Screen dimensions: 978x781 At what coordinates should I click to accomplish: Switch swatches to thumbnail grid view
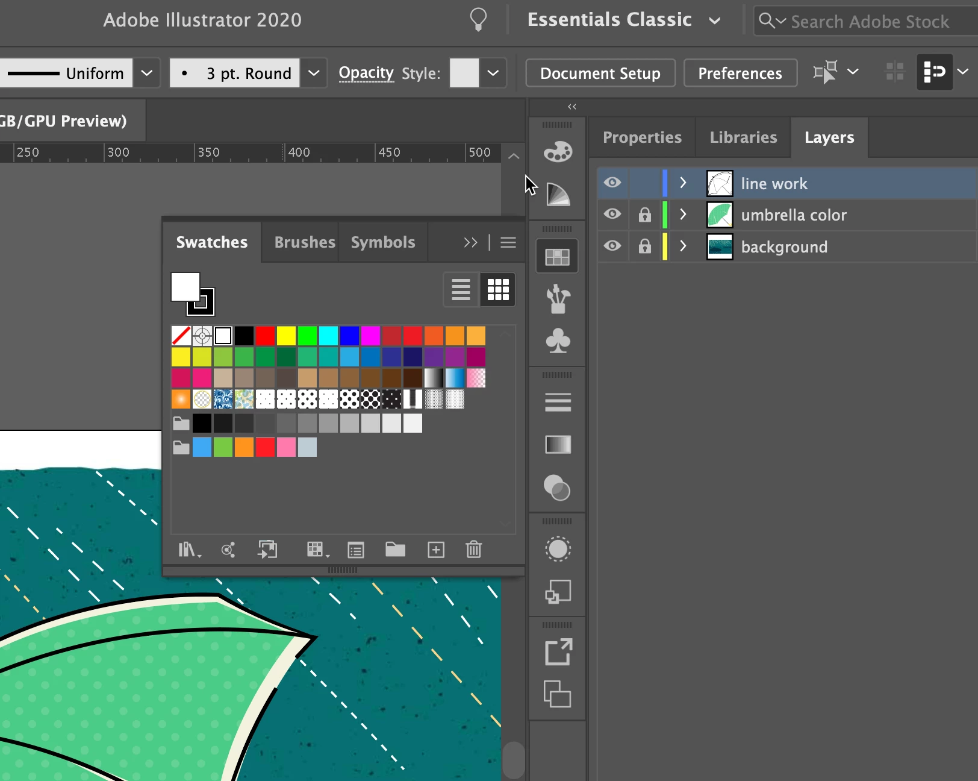click(498, 290)
